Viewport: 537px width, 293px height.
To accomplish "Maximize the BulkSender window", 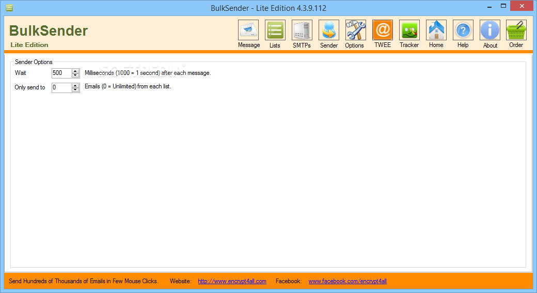I will coord(503,6).
